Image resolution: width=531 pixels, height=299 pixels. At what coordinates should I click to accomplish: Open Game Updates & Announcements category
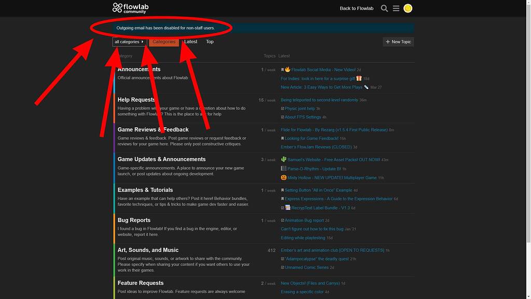point(162,159)
